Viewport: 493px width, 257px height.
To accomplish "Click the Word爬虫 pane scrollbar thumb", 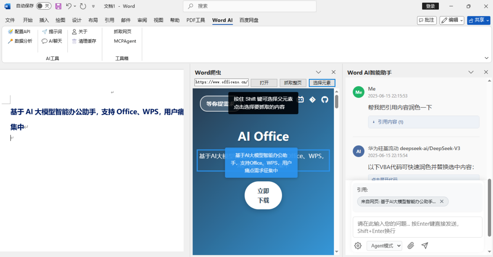I will click(x=337, y=101).
